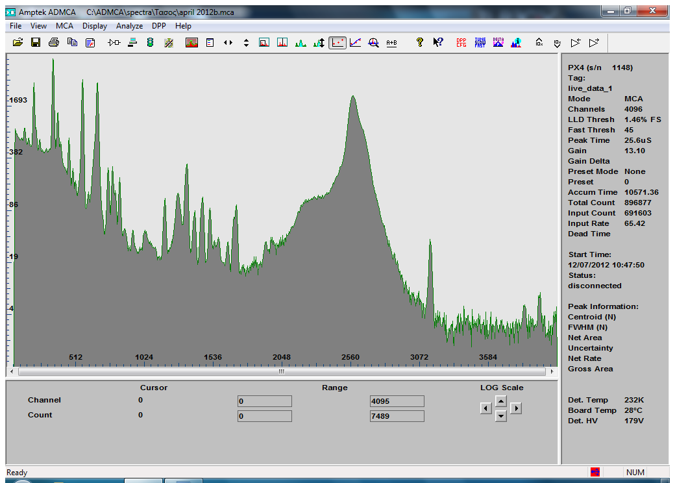Click the Det. Temp value 232K
Image resolution: width=675 pixels, height=483 pixels.
[634, 400]
